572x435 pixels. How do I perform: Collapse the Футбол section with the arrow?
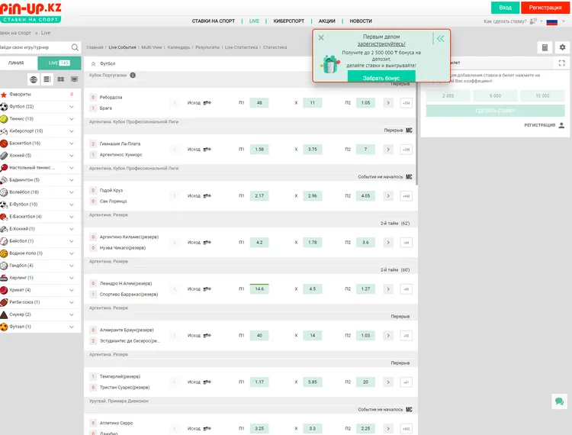point(93,63)
